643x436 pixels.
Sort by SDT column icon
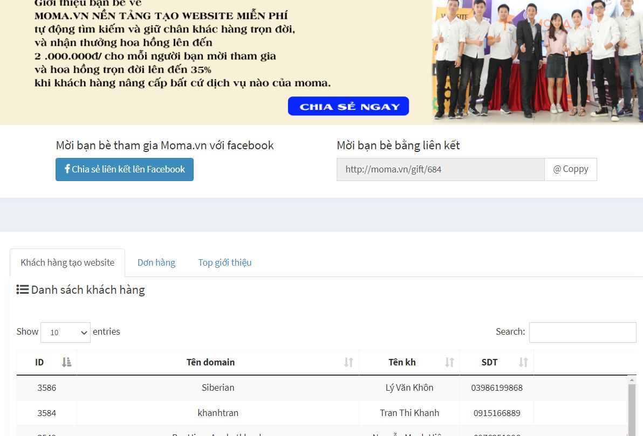pos(523,362)
